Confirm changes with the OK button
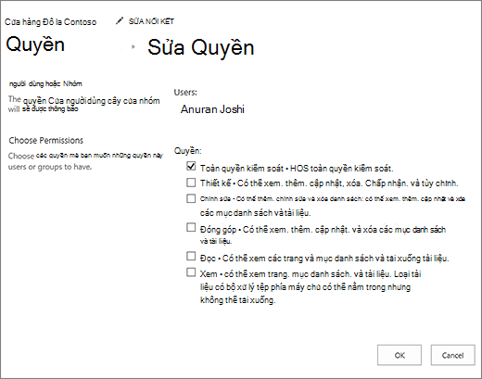Image resolution: width=482 pixels, height=379 pixels. 400,355
